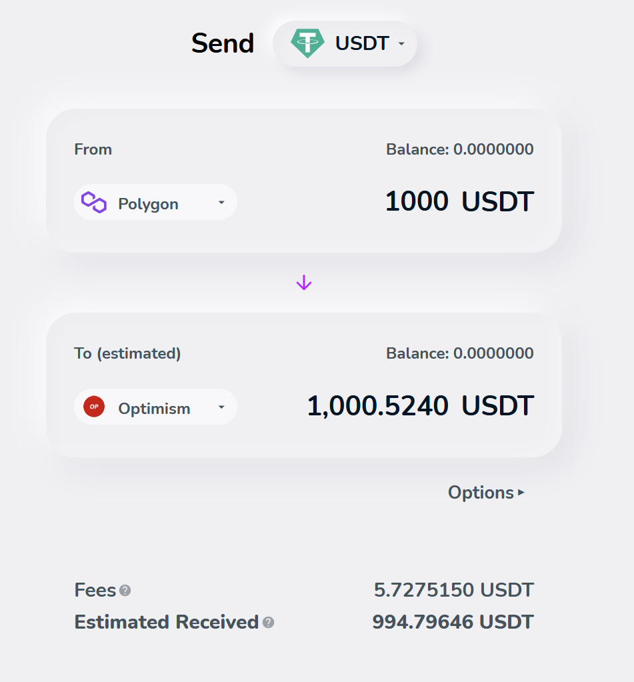The image size is (634, 682).
Task: Open the Estimated Received help tooltip icon
Action: click(x=269, y=623)
